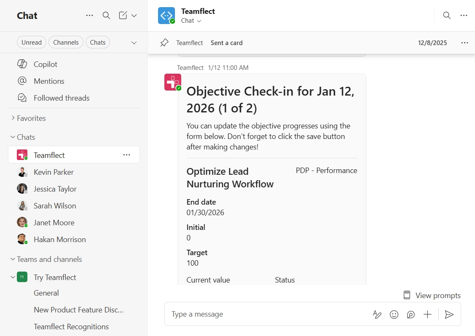This screenshot has width=475, height=336.
Task: Start a new chat with the compose icon
Action: click(x=123, y=15)
